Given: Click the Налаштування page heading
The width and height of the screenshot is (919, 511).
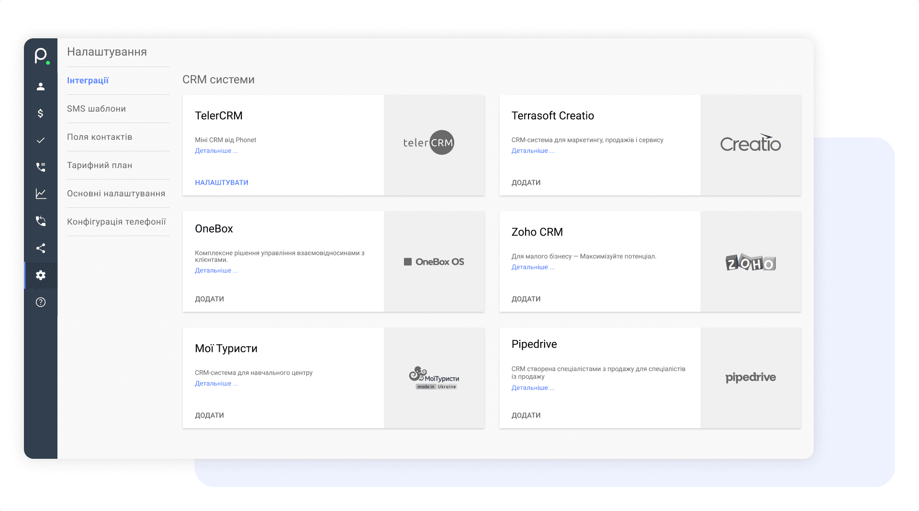Looking at the screenshot, I should (107, 52).
